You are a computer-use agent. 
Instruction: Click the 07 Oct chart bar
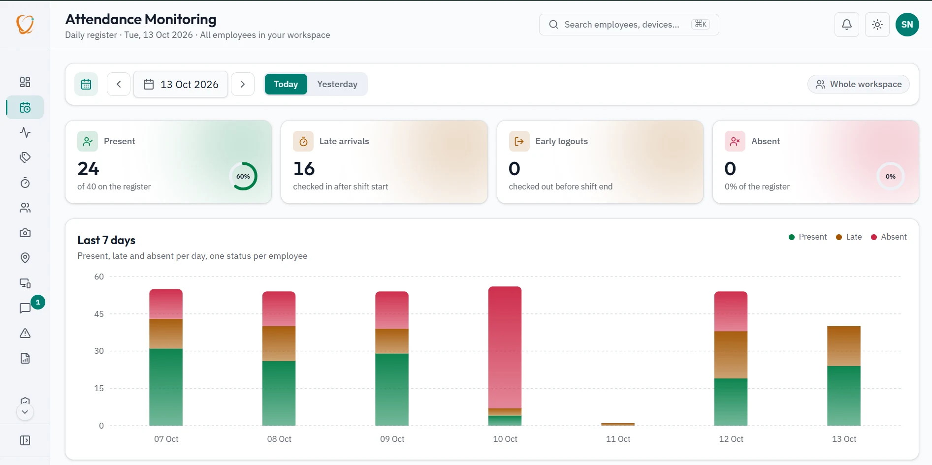click(166, 357)
